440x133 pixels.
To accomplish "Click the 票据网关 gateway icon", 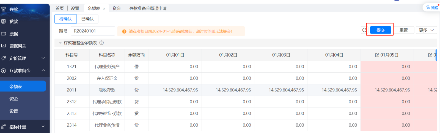I will pos(4,46).
